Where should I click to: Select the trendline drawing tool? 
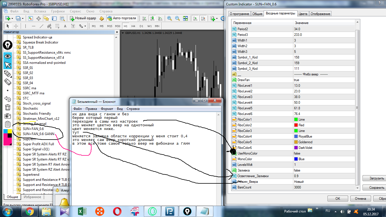point(41,26)
